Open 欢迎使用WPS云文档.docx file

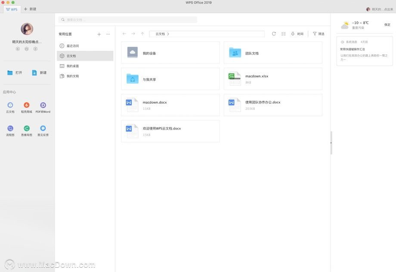[170, 131]
